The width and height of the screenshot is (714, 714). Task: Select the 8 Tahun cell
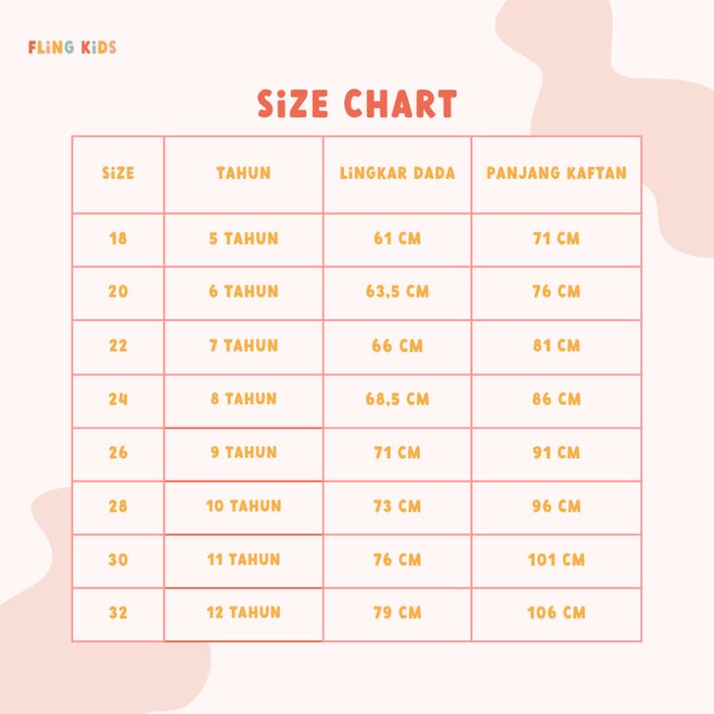(243, 398)
